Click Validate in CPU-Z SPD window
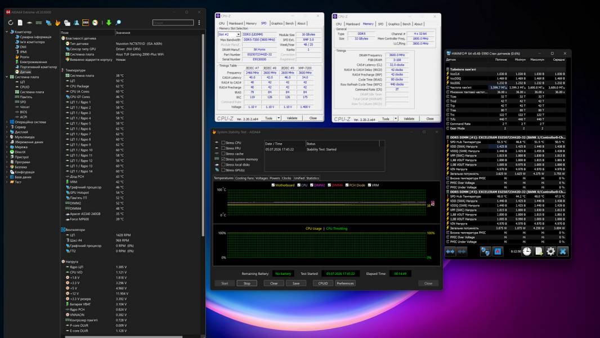 (292, 118)
